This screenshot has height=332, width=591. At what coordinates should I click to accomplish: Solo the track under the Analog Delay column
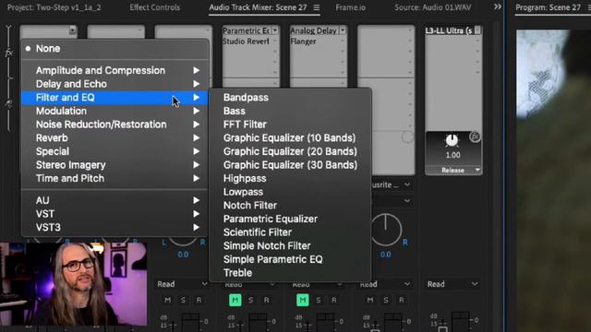[x=319, y=300]
